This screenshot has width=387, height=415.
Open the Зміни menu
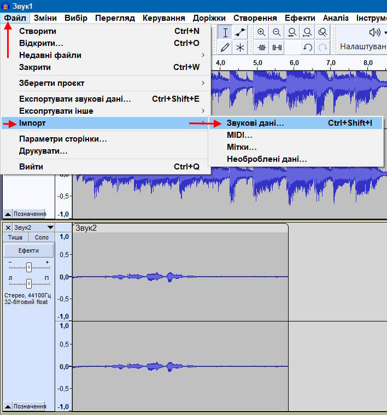tap(45, 18)
